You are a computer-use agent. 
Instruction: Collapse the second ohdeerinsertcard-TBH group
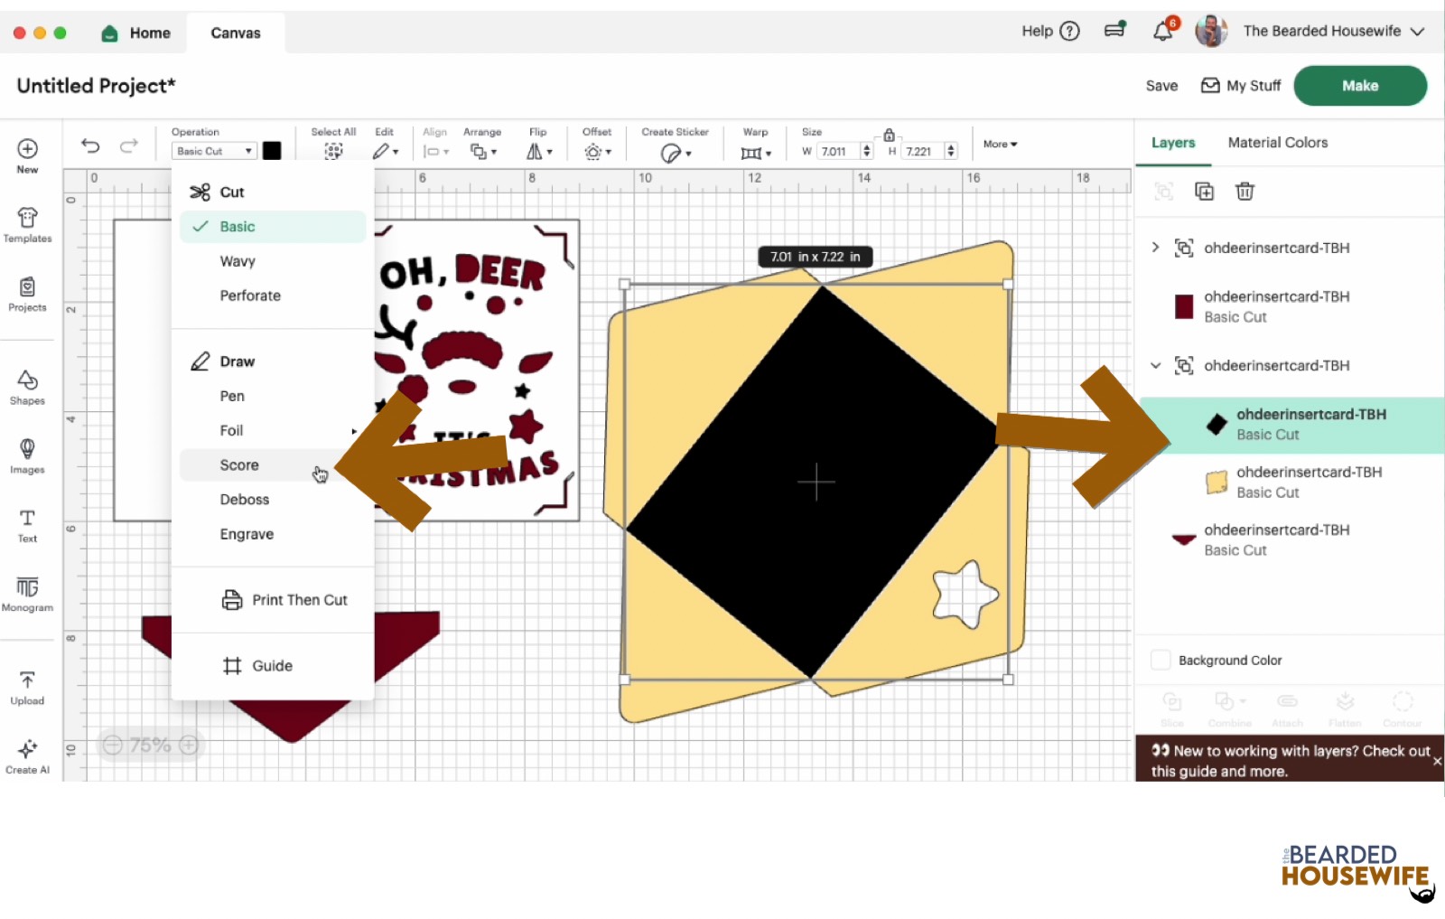pyautogui.click(x=1155, y=366)
